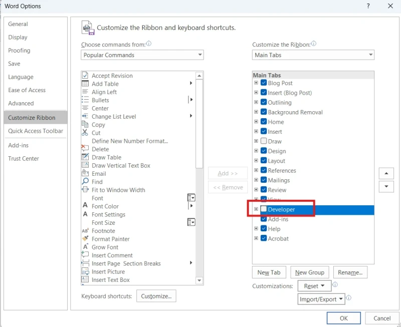The height and width of the screenshot is (327, 401).
Task: Click the Footnote AB icon
Action: click(85, 231)
